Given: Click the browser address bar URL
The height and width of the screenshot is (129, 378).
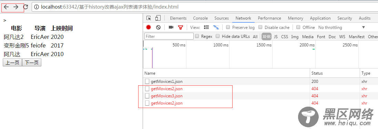Looking at the screenshot, I should (x=110, y=7).
